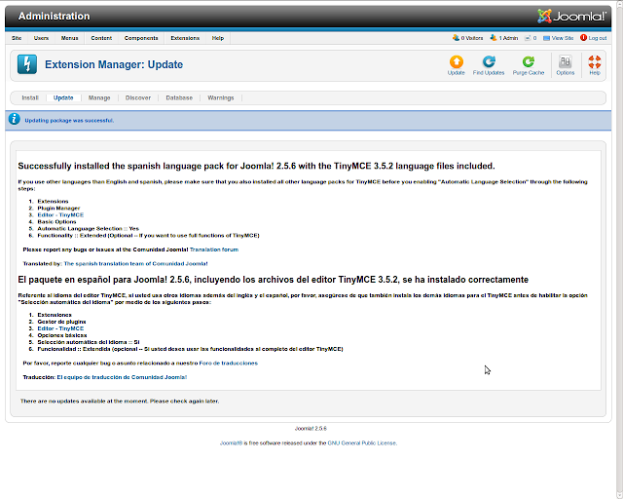Viewport: 623px width, 499px height.
Task: Click 'There are no updates available' text
Action: (120, 402)
